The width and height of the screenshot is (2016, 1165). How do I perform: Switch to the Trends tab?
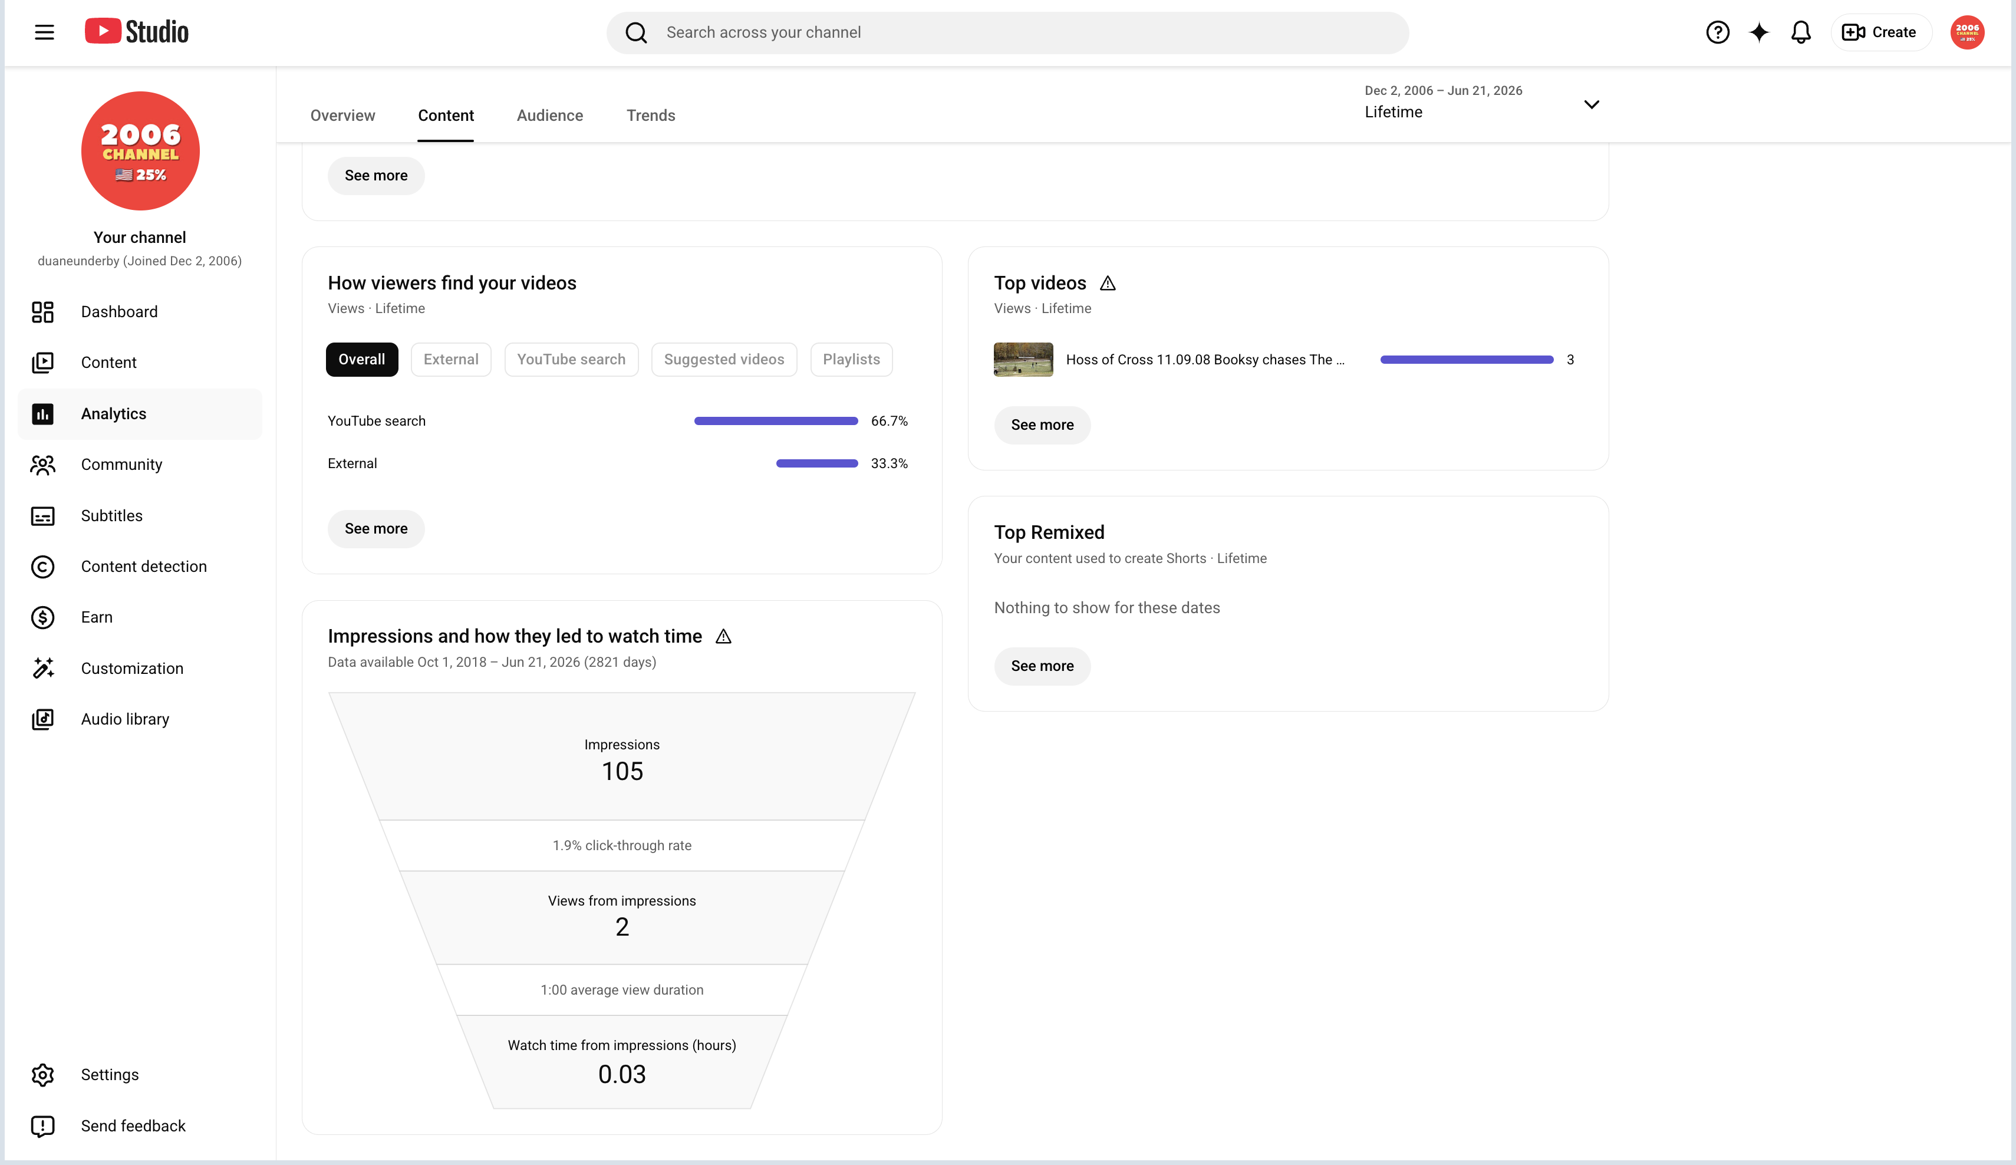pyautogui.click(x=650, y=115)
